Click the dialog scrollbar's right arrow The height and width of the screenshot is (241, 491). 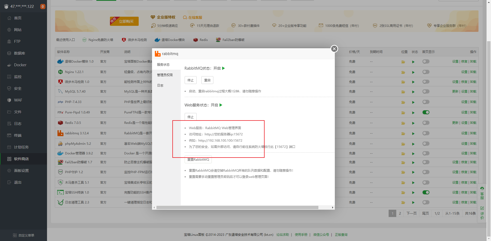332,208
